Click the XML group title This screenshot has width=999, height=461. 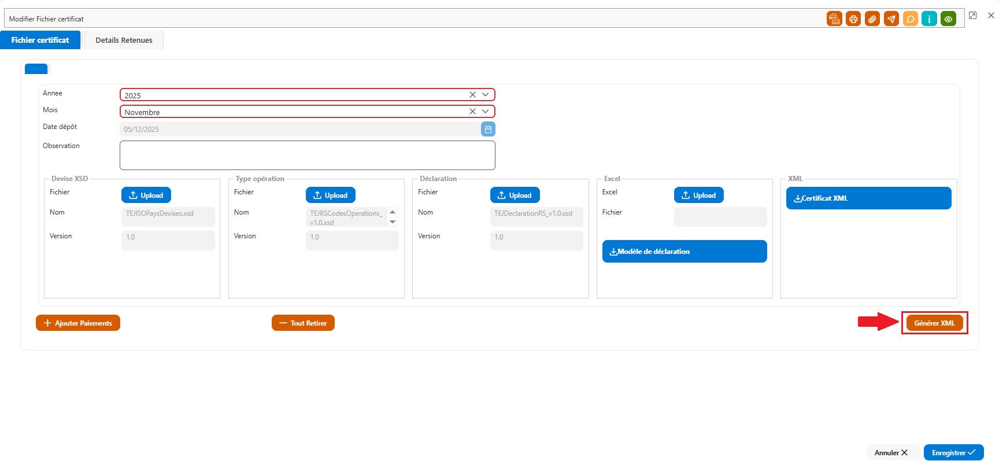coord(795,179)
